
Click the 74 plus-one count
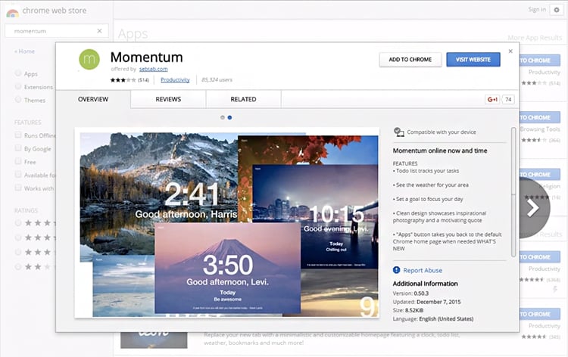click(508, 100)
